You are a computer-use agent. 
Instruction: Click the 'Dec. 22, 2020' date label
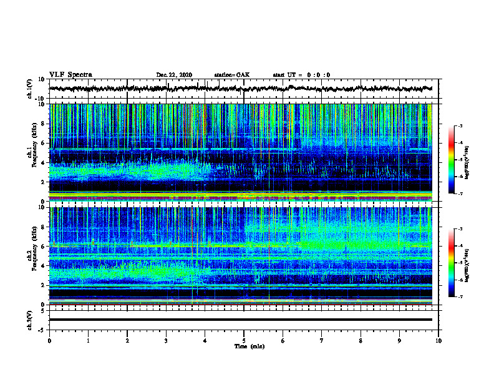(x=174, y=75)
